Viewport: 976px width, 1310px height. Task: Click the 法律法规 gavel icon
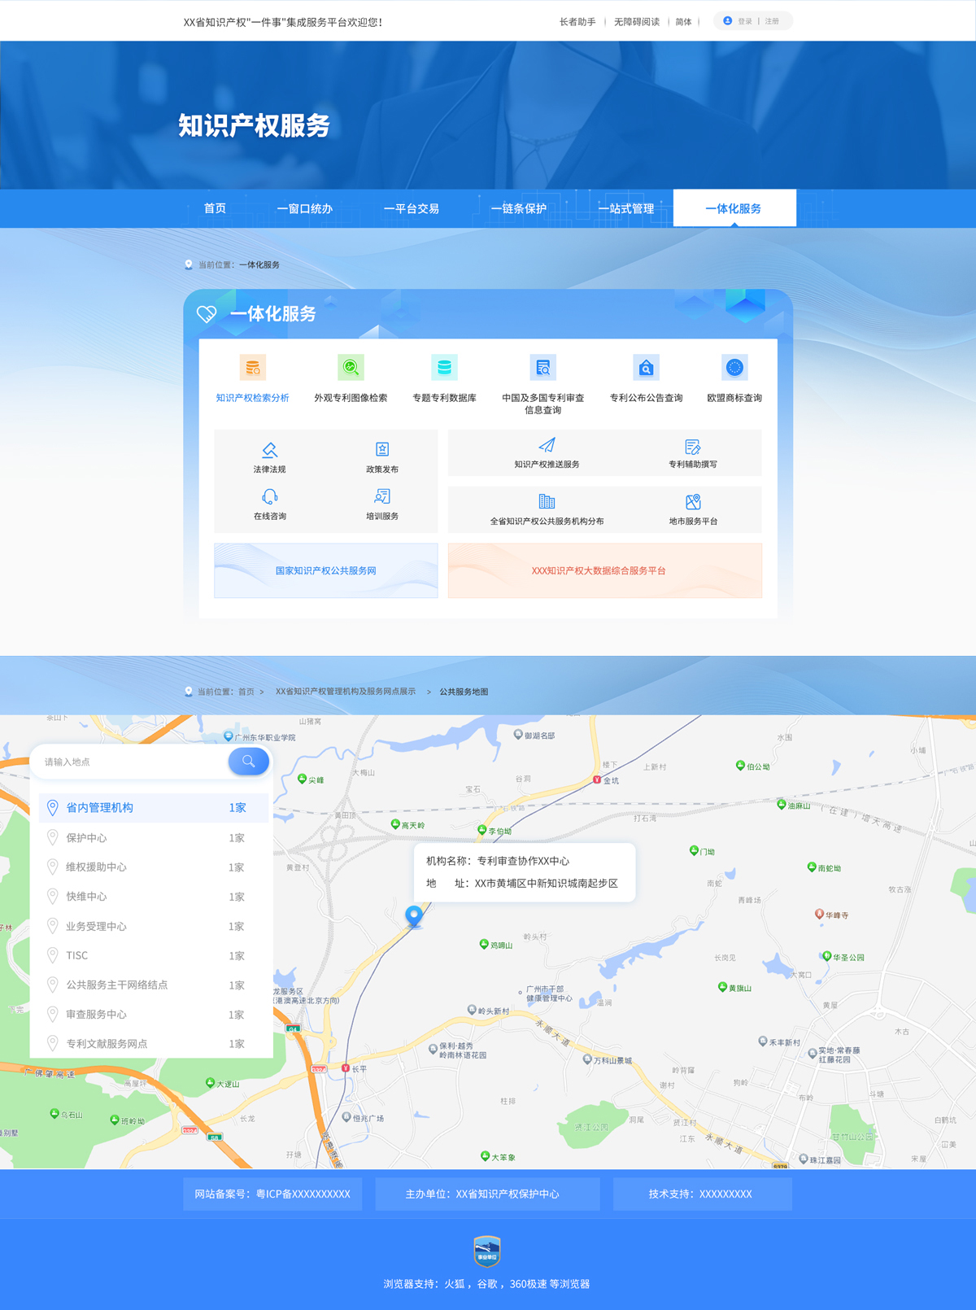(x=269, y=449)
